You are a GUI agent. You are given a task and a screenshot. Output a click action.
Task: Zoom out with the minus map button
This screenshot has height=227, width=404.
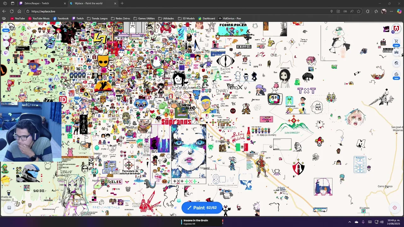pos(6,44)
